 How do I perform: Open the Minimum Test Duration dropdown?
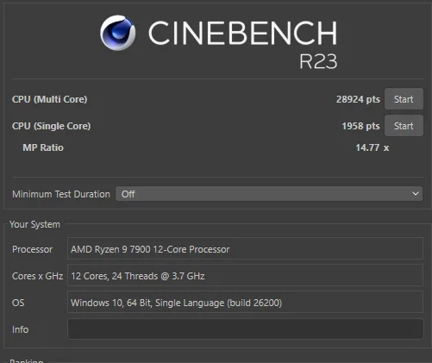pyautogui.click(x=269, y=194)
